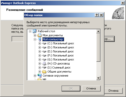Click Отмена in the import wizard
126x97 pixels.
pos(113,91)
